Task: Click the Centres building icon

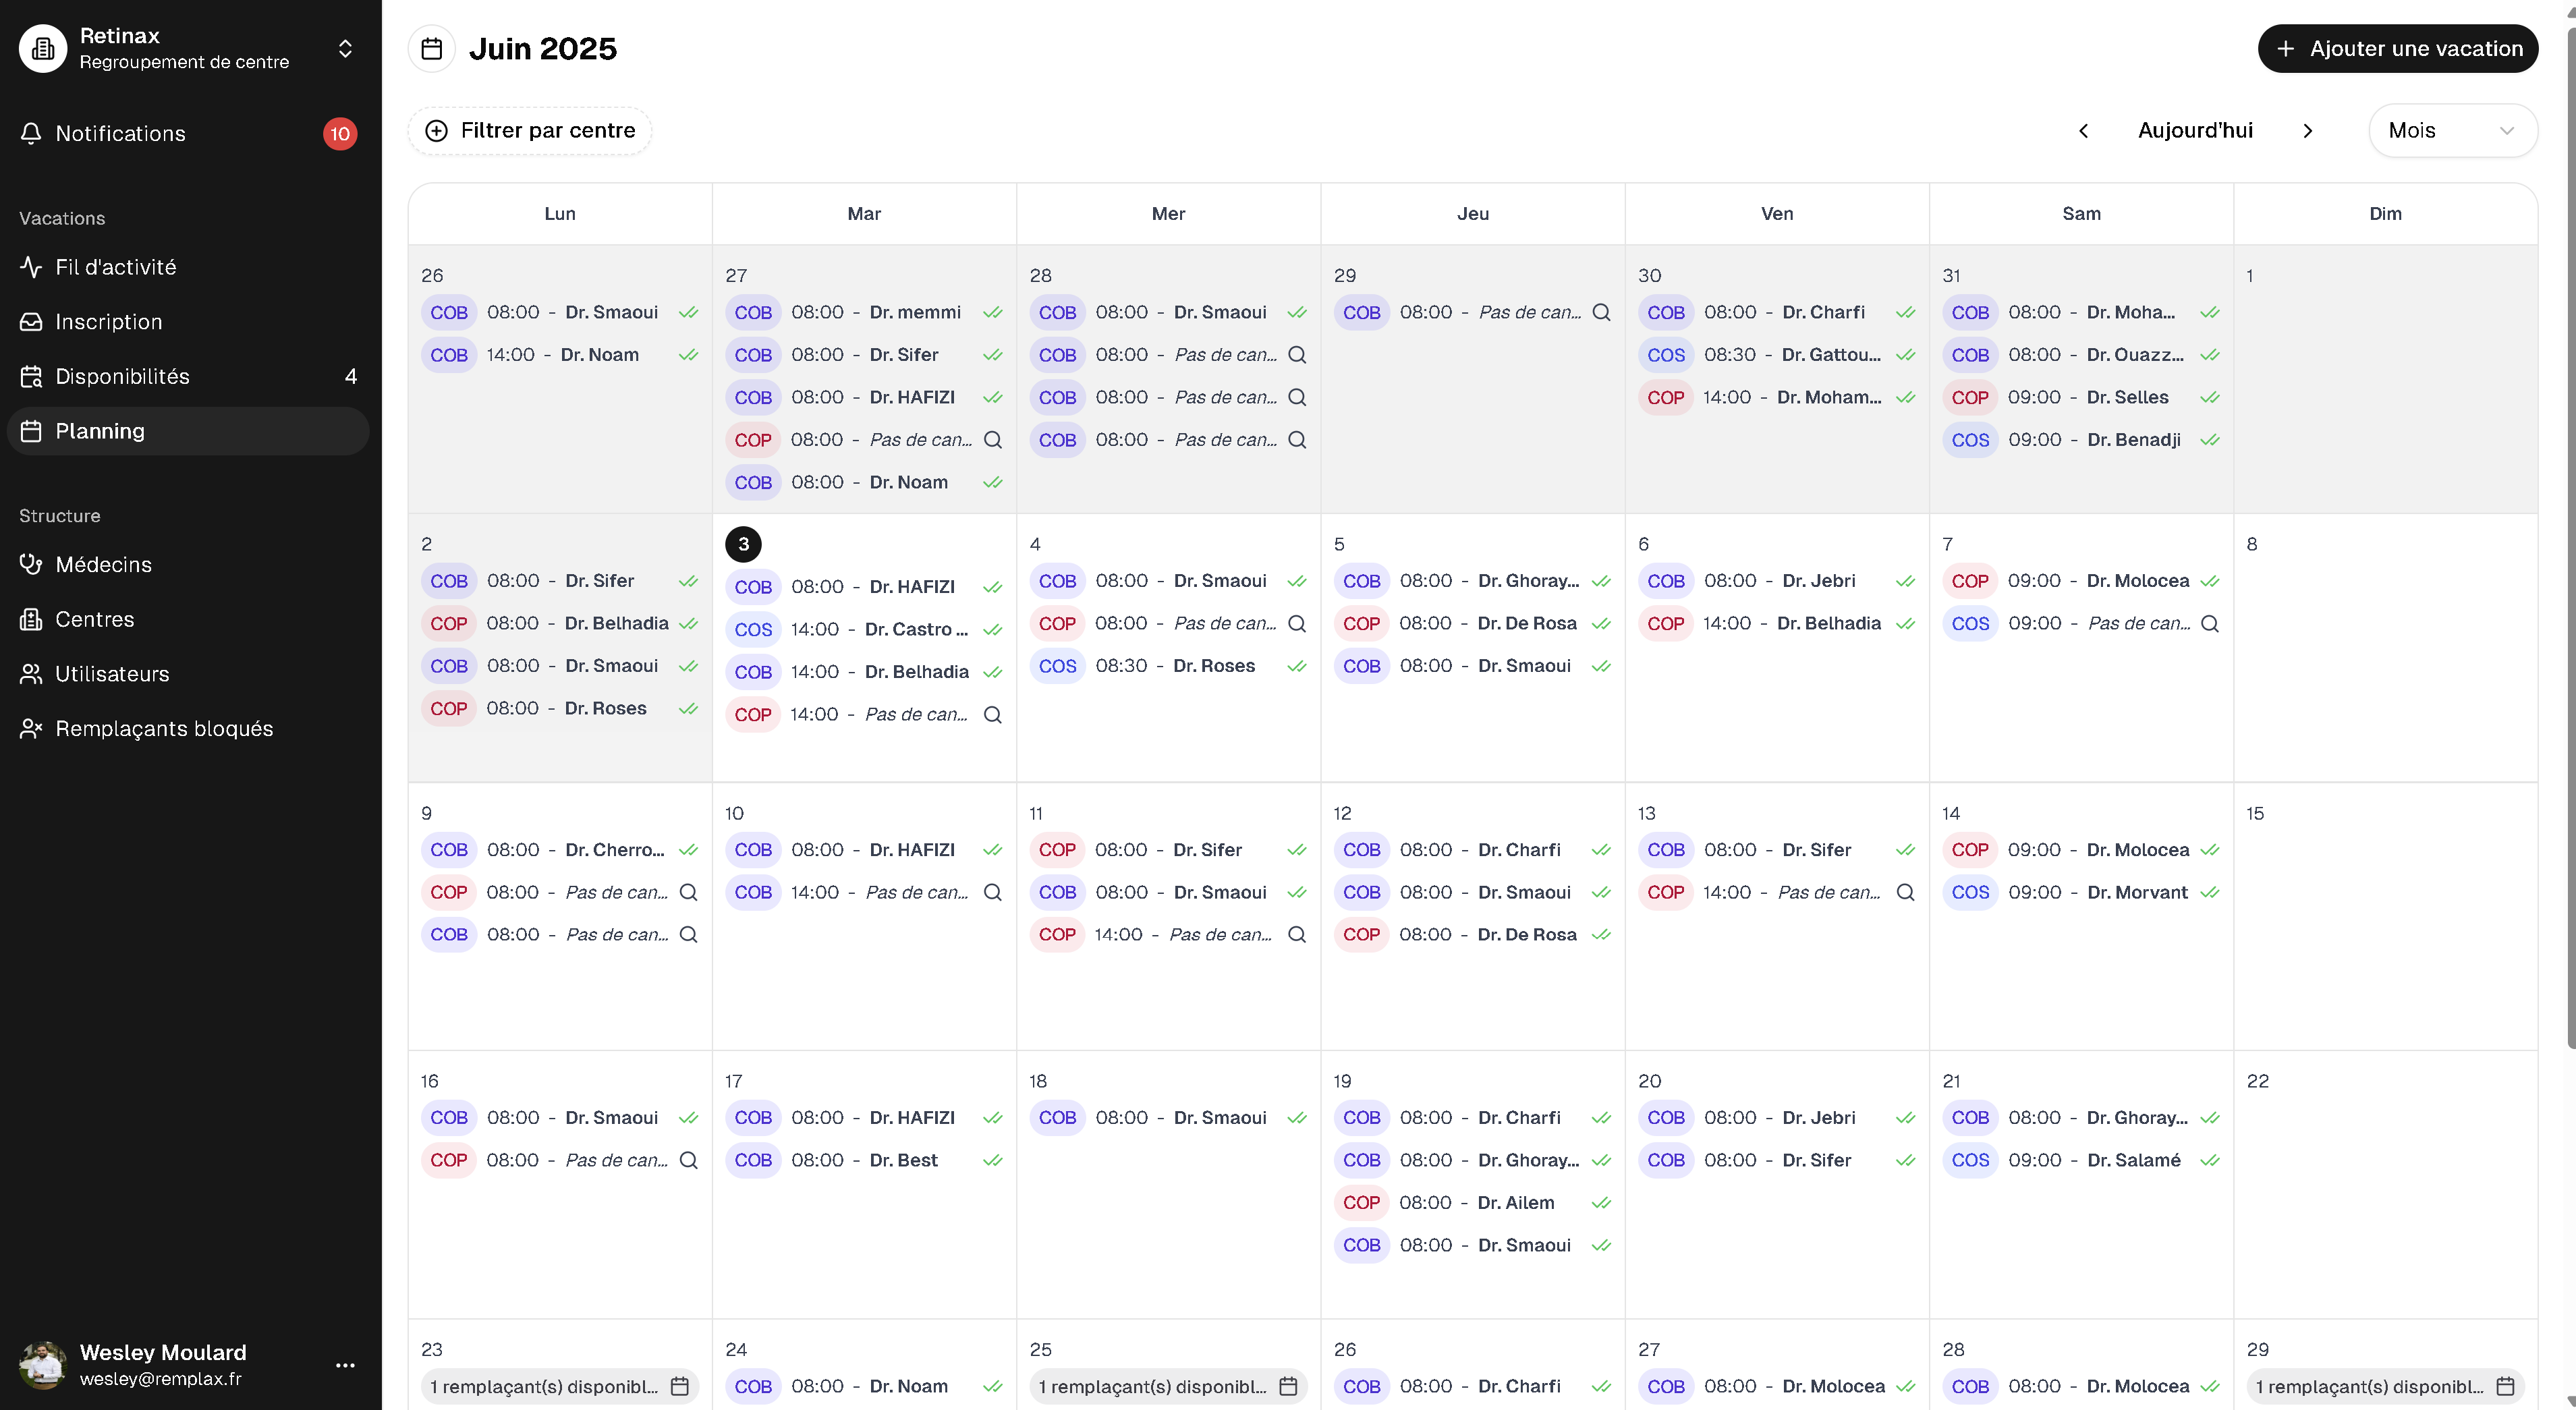Action: [31, 620]
